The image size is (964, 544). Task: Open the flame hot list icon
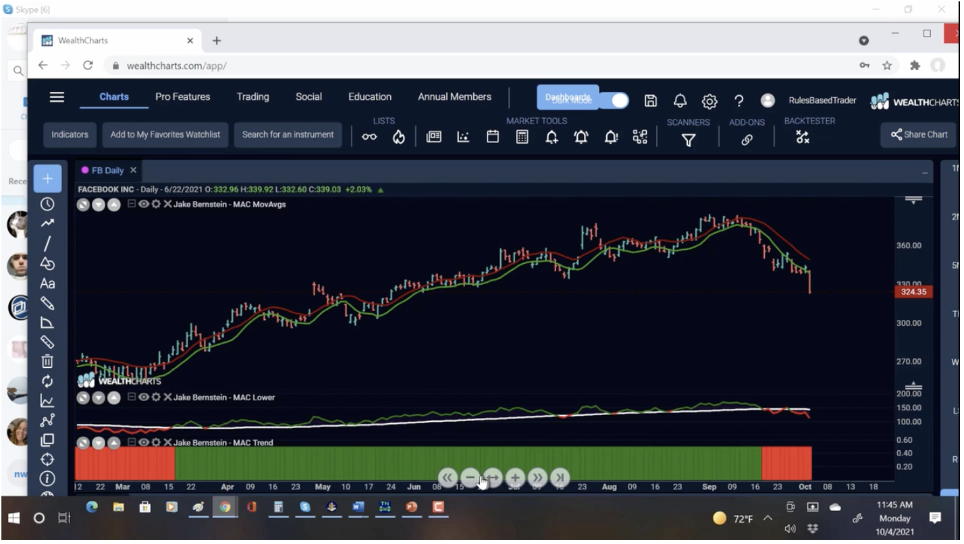click(399, 137)
